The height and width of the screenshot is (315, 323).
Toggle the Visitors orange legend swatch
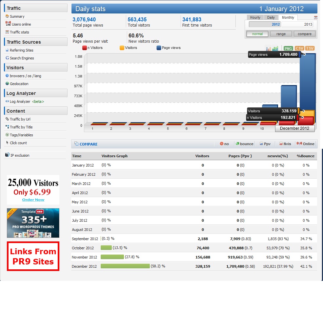click(122, 48)
